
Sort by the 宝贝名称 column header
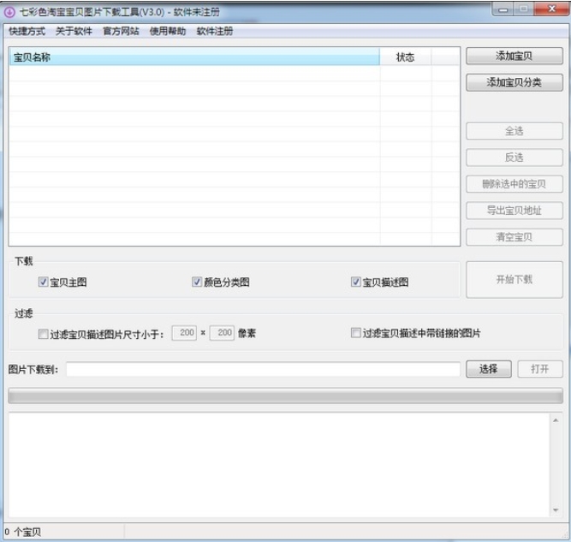click(194, 57)
